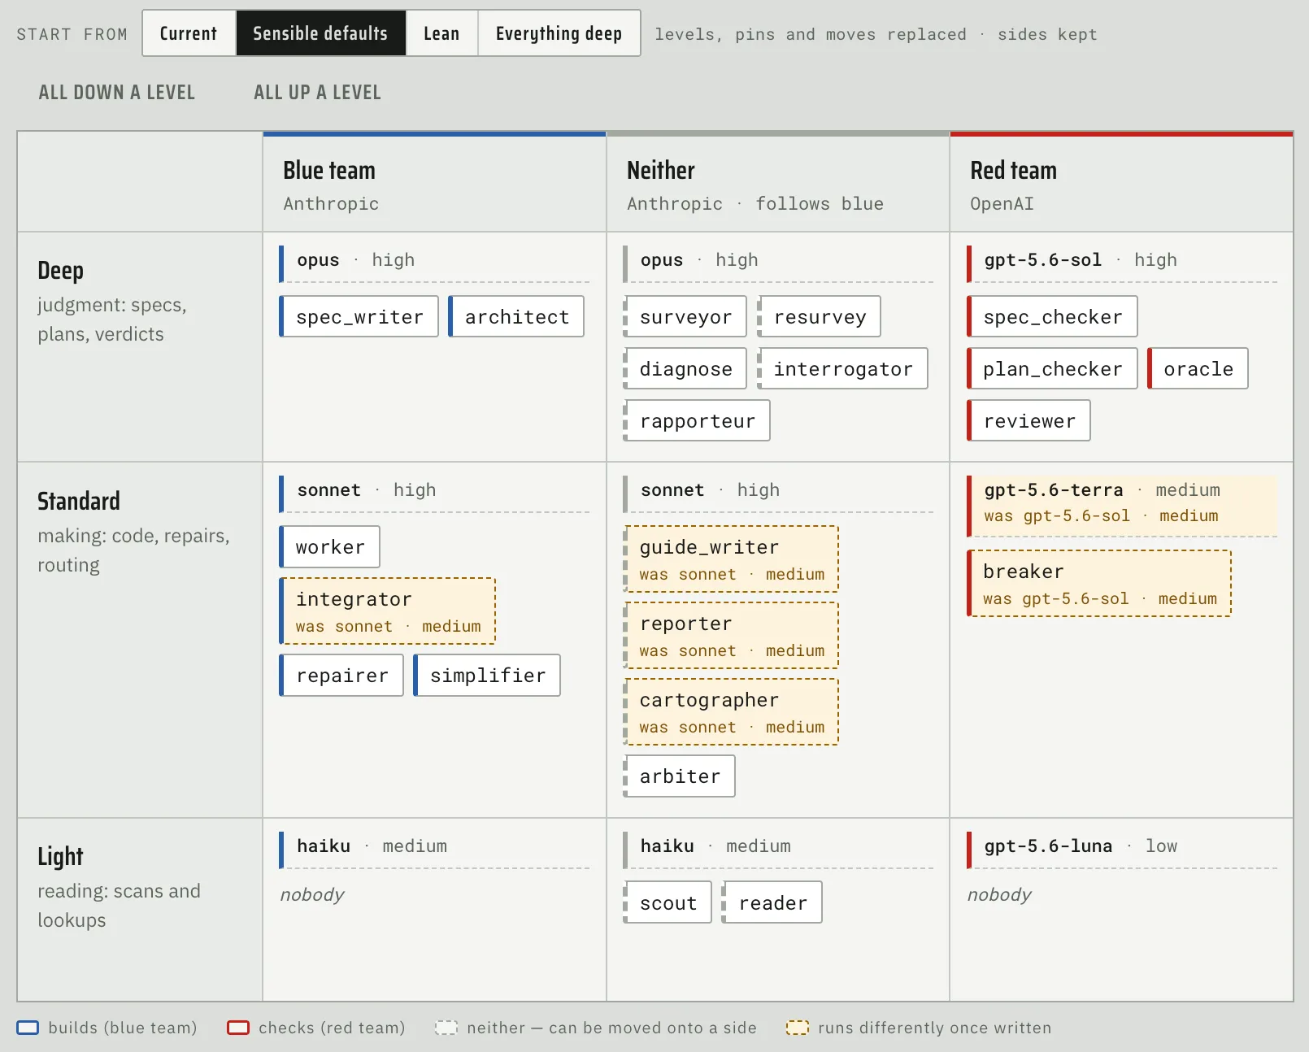1309x1052 pixels.
Task: Click ALL DOWN A LEVEL
Action: (117, 93)
